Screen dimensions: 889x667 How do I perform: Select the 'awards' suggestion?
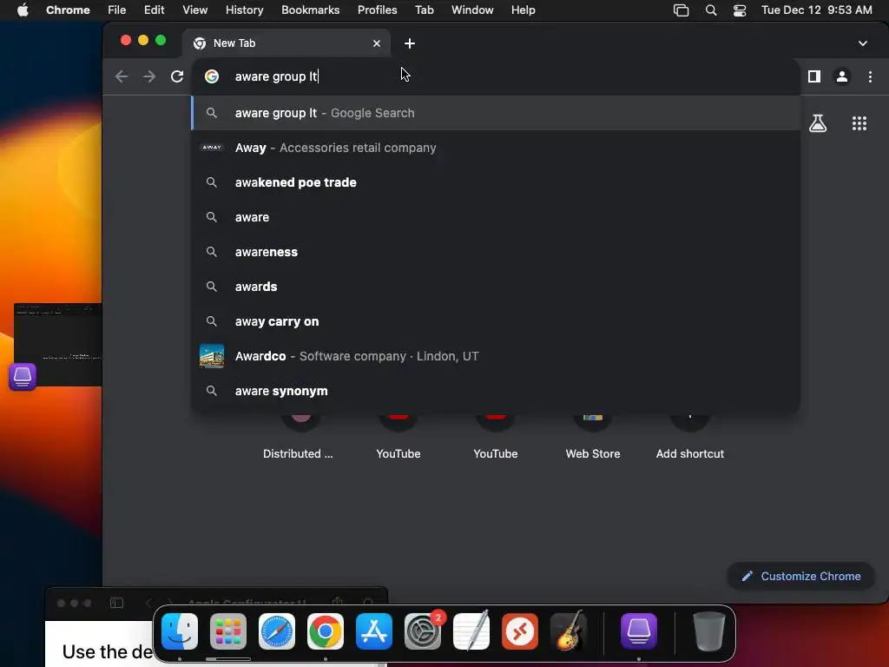(496, 287)
